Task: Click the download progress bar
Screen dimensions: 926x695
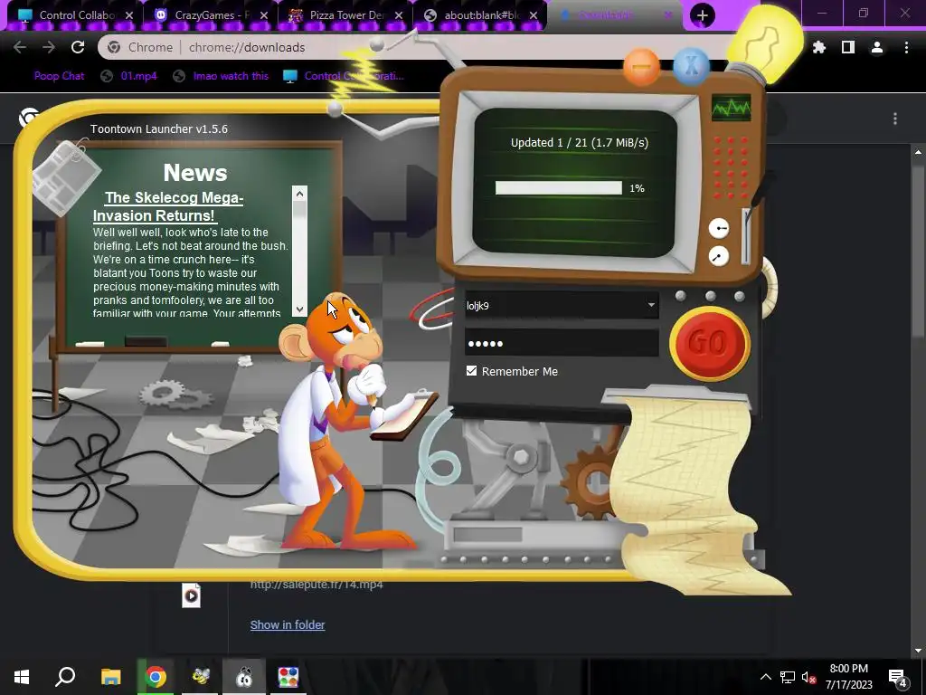Action: point(558,188)
